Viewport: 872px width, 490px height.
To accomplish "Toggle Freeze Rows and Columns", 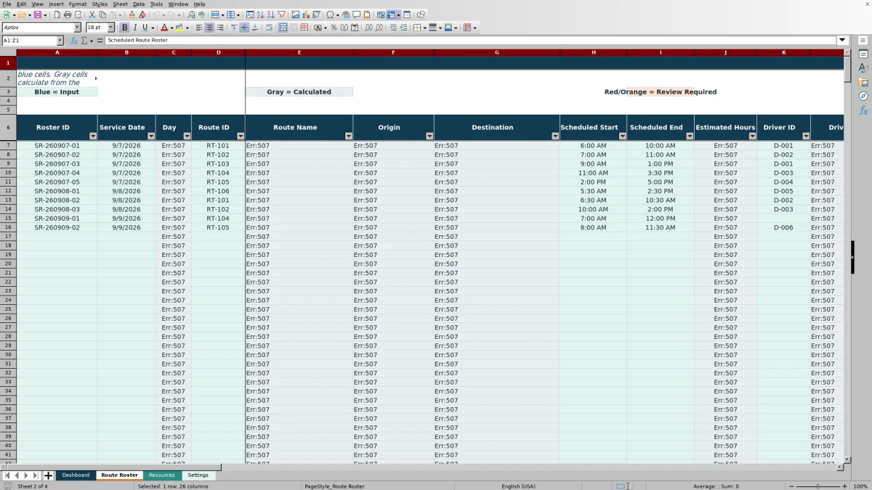I will (391, 15).
